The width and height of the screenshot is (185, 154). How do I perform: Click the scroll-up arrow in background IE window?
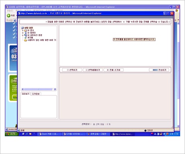pos(178,23)
